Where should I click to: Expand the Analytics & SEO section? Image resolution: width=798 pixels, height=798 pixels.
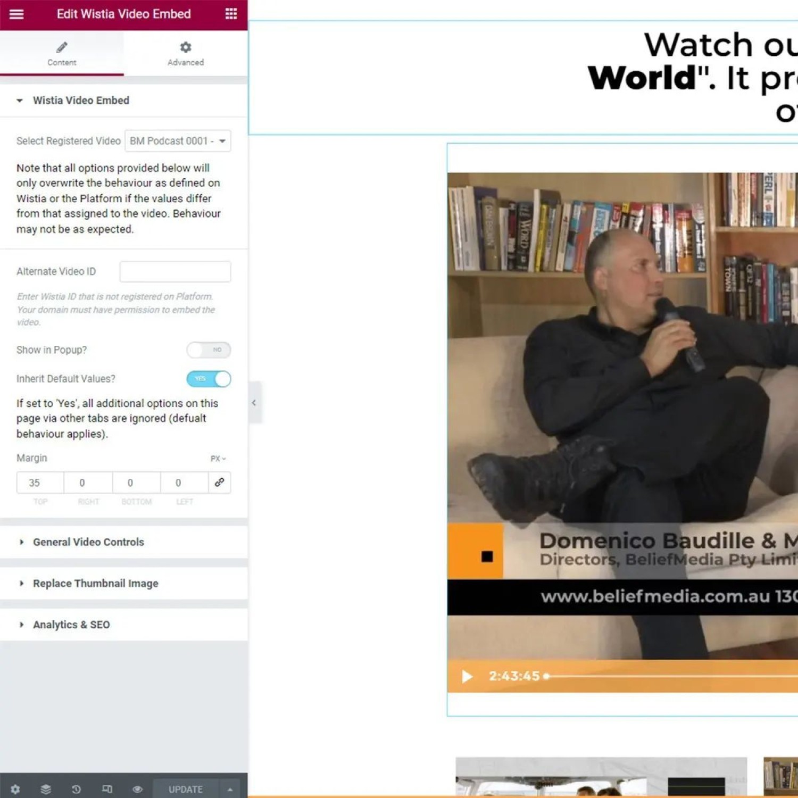71,625
